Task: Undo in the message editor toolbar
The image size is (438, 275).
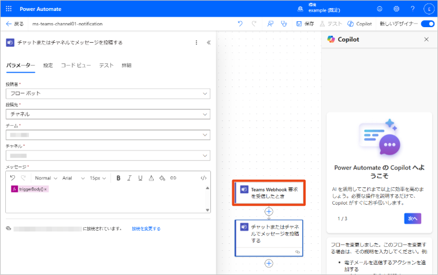Action: tap(13, 178)
